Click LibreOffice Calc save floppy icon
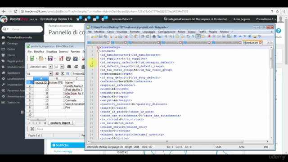 [50, 58]
